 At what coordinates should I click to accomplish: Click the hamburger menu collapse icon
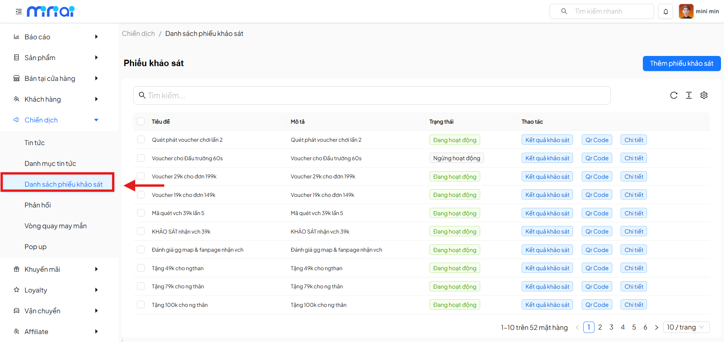click(18, 12)
